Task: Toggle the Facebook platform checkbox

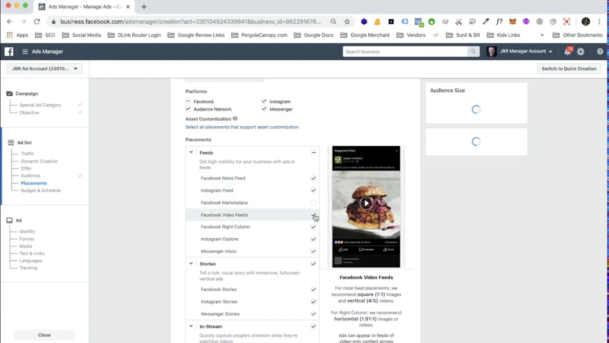Action: [188, 101]
